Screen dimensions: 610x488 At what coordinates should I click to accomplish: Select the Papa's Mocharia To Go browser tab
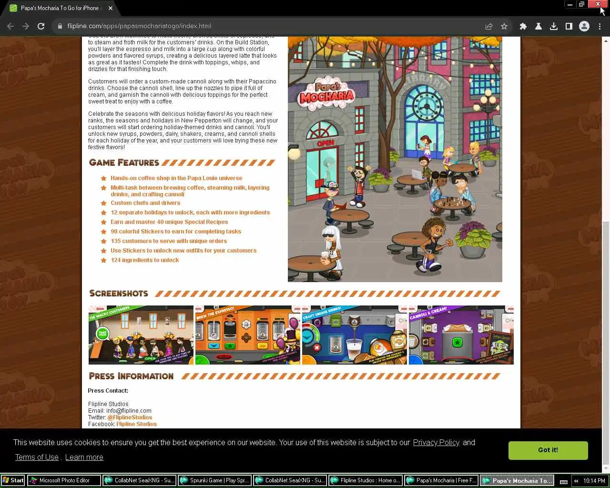tap(60, 8)
